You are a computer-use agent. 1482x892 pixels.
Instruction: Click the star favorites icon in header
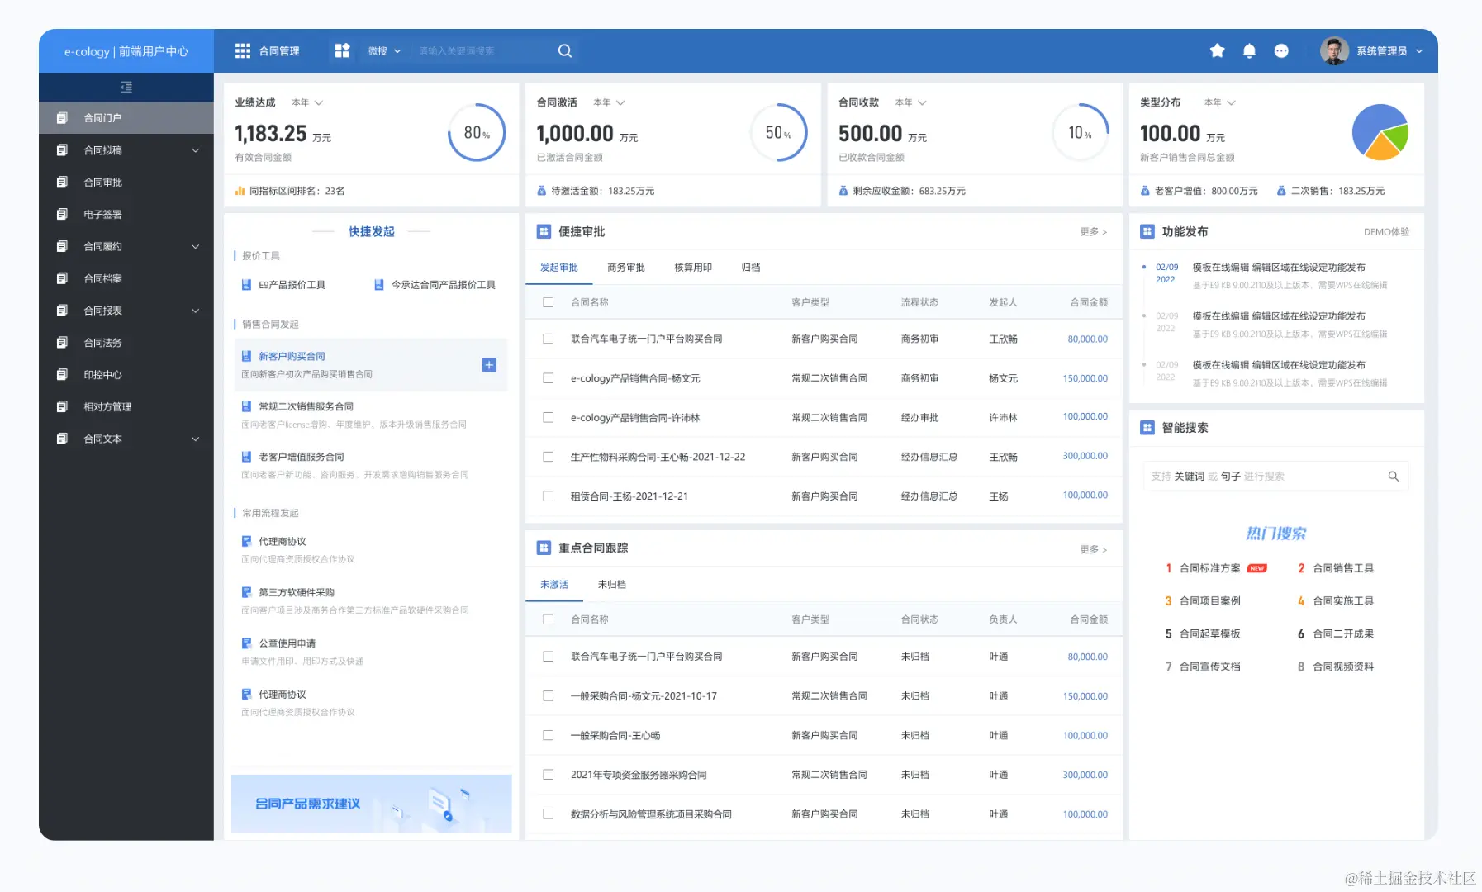1217,51
